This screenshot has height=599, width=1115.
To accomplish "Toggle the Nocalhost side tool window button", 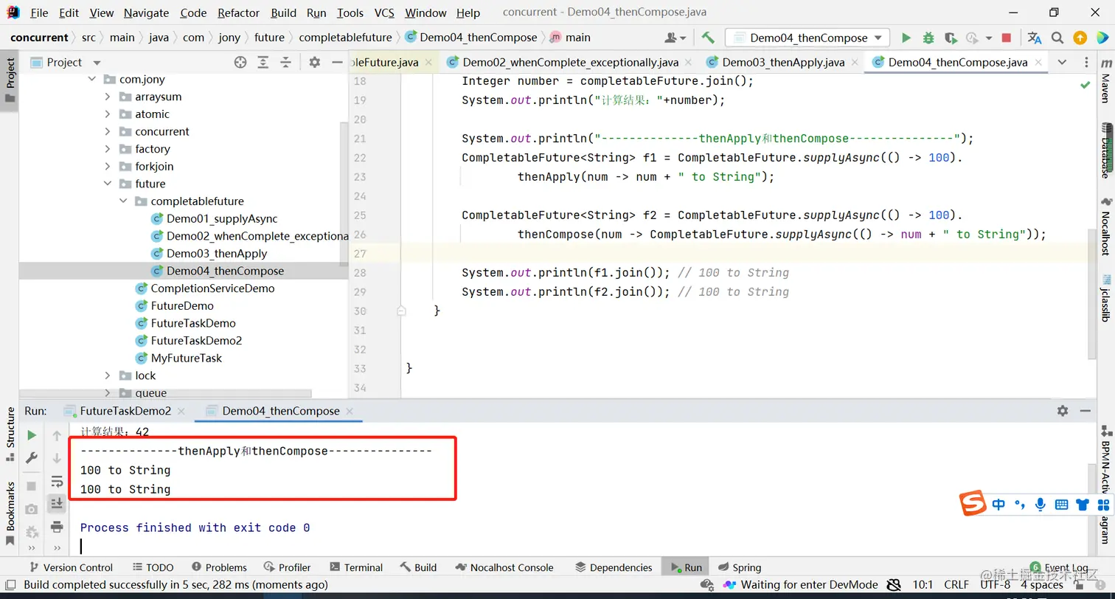I will coord(1105,226).
